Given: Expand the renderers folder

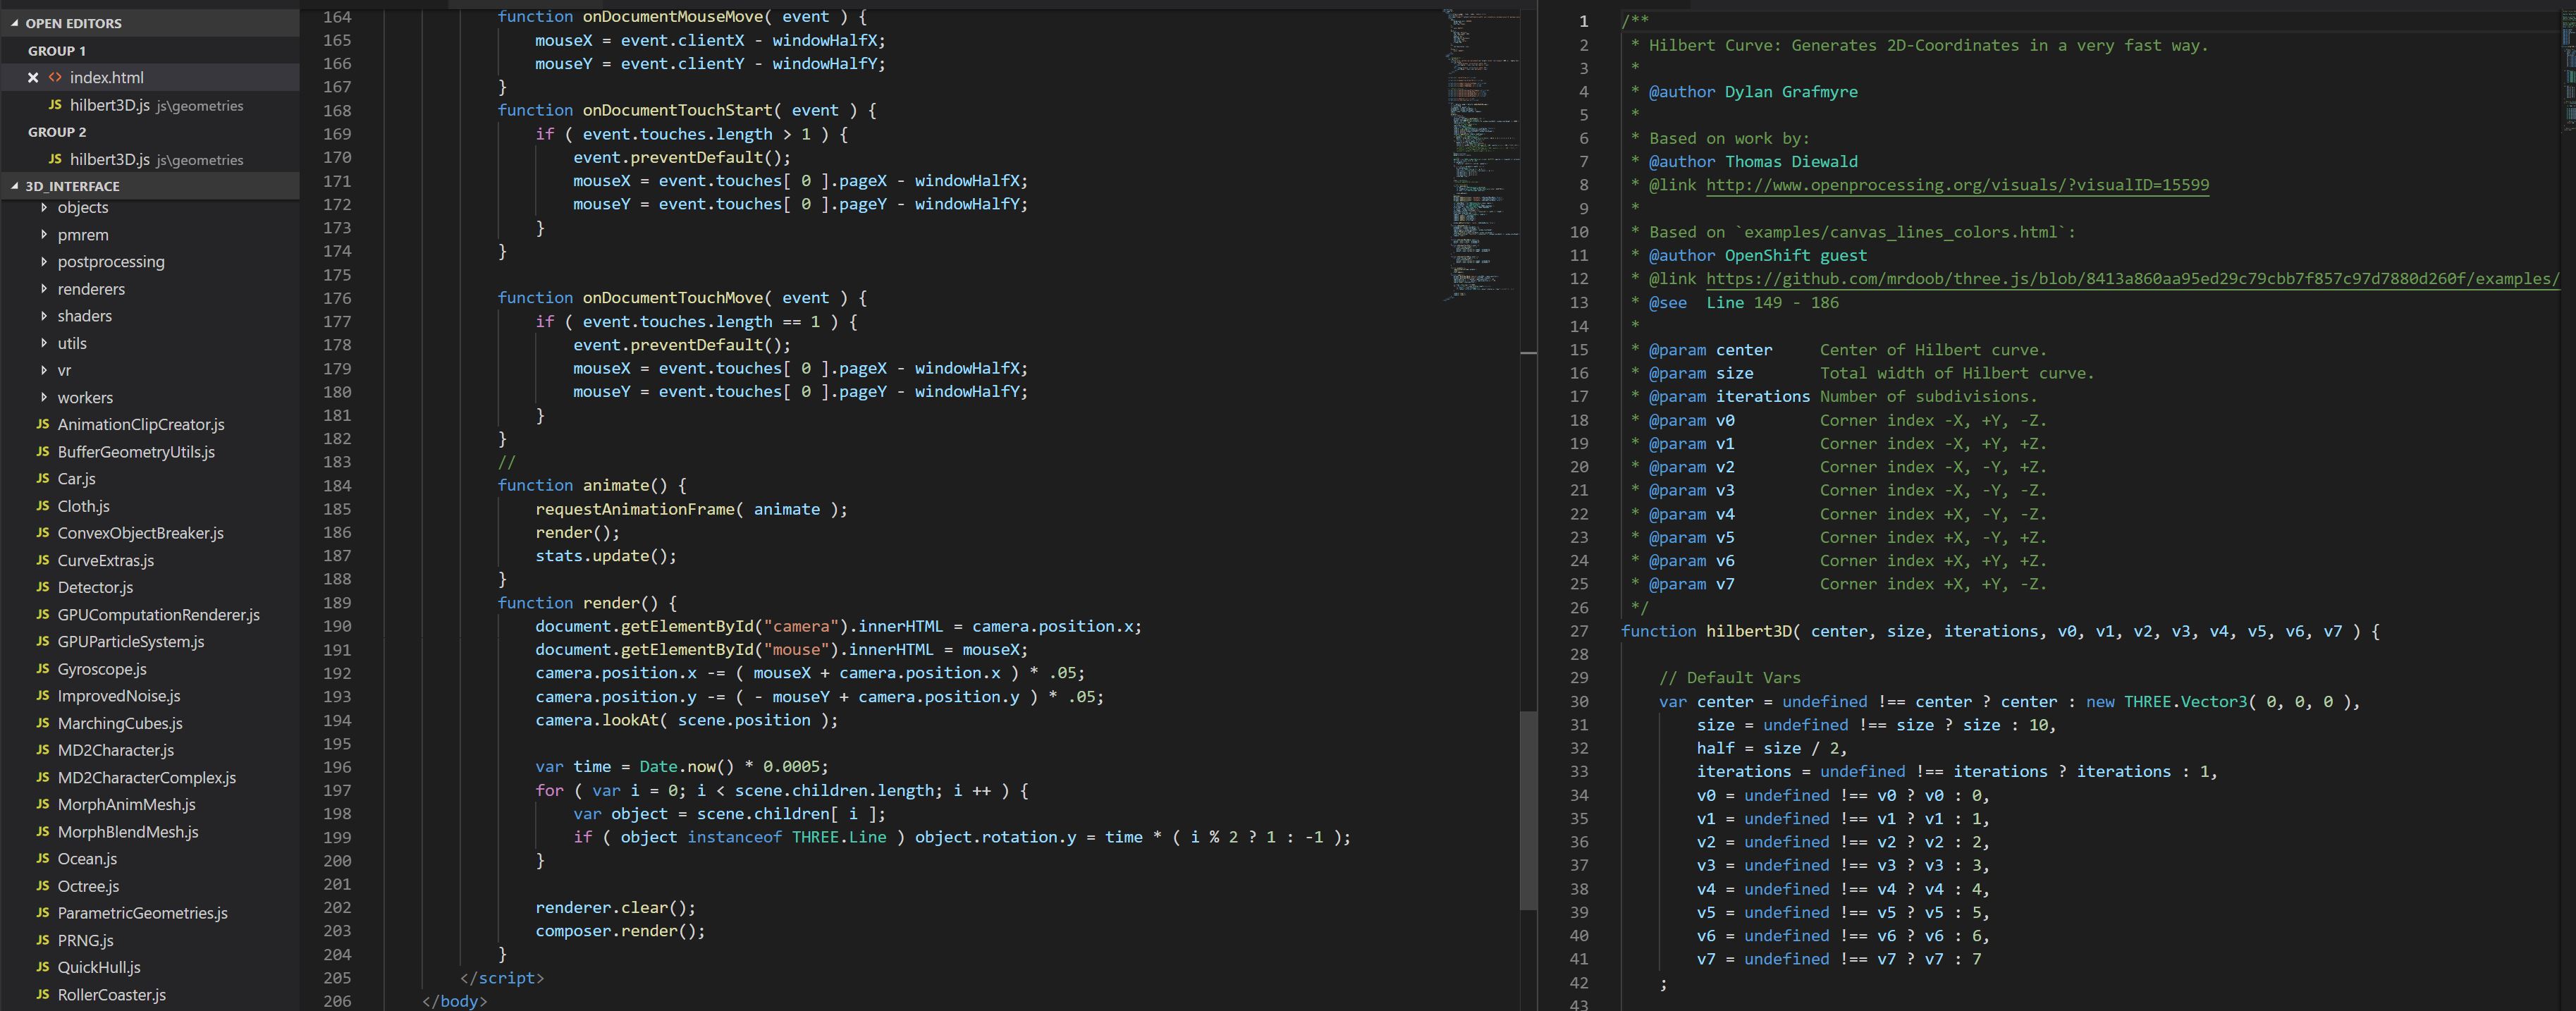Looking at the screenshot, I should point(44,289).
